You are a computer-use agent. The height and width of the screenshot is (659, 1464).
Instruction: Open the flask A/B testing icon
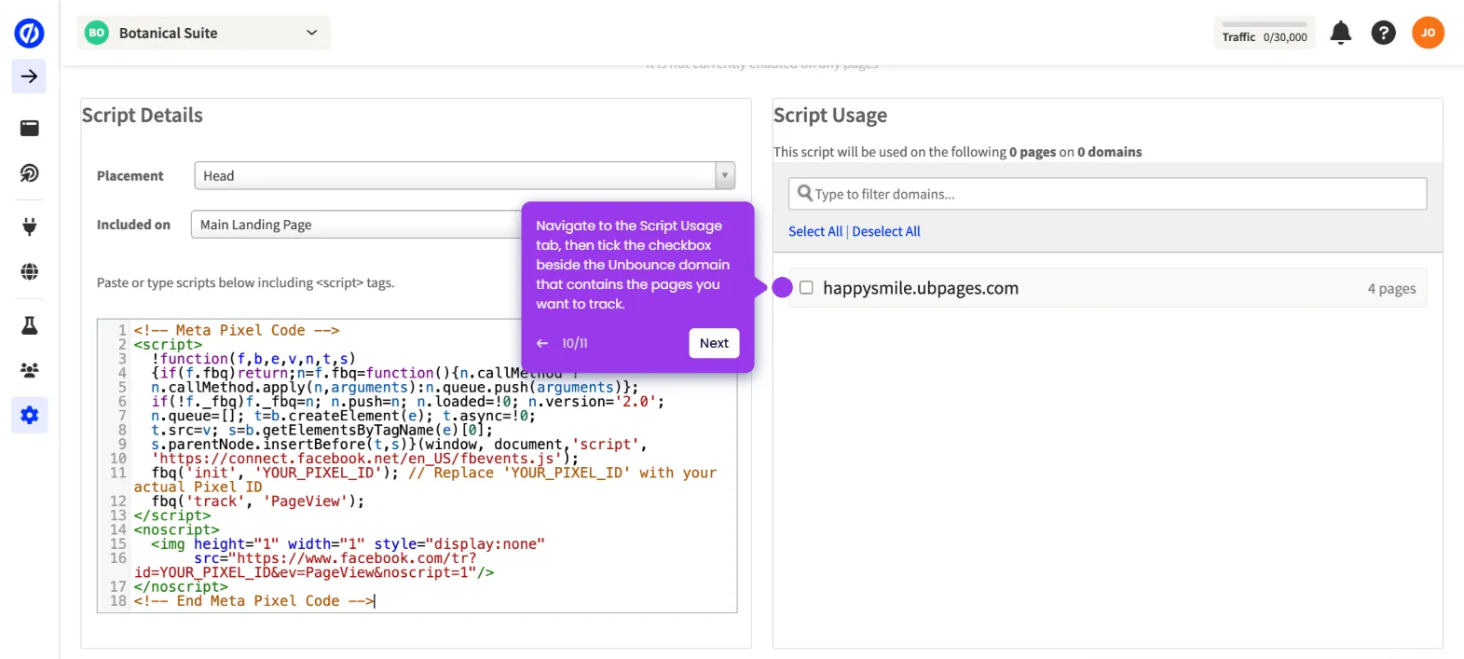tap(30, 325)
